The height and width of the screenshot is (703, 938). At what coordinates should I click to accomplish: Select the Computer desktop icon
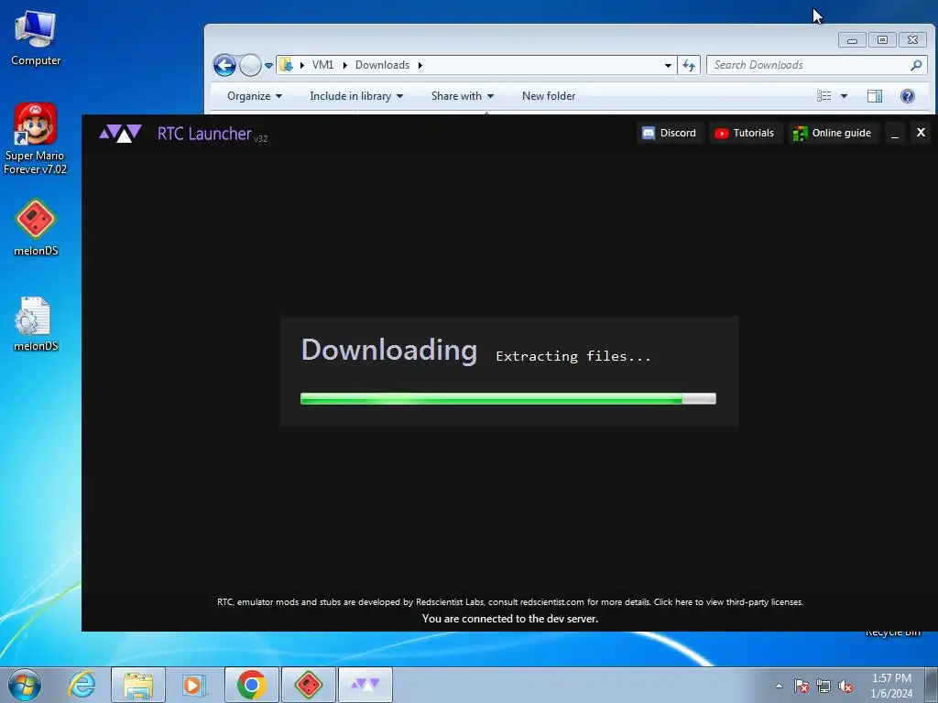tap(36, 39)
